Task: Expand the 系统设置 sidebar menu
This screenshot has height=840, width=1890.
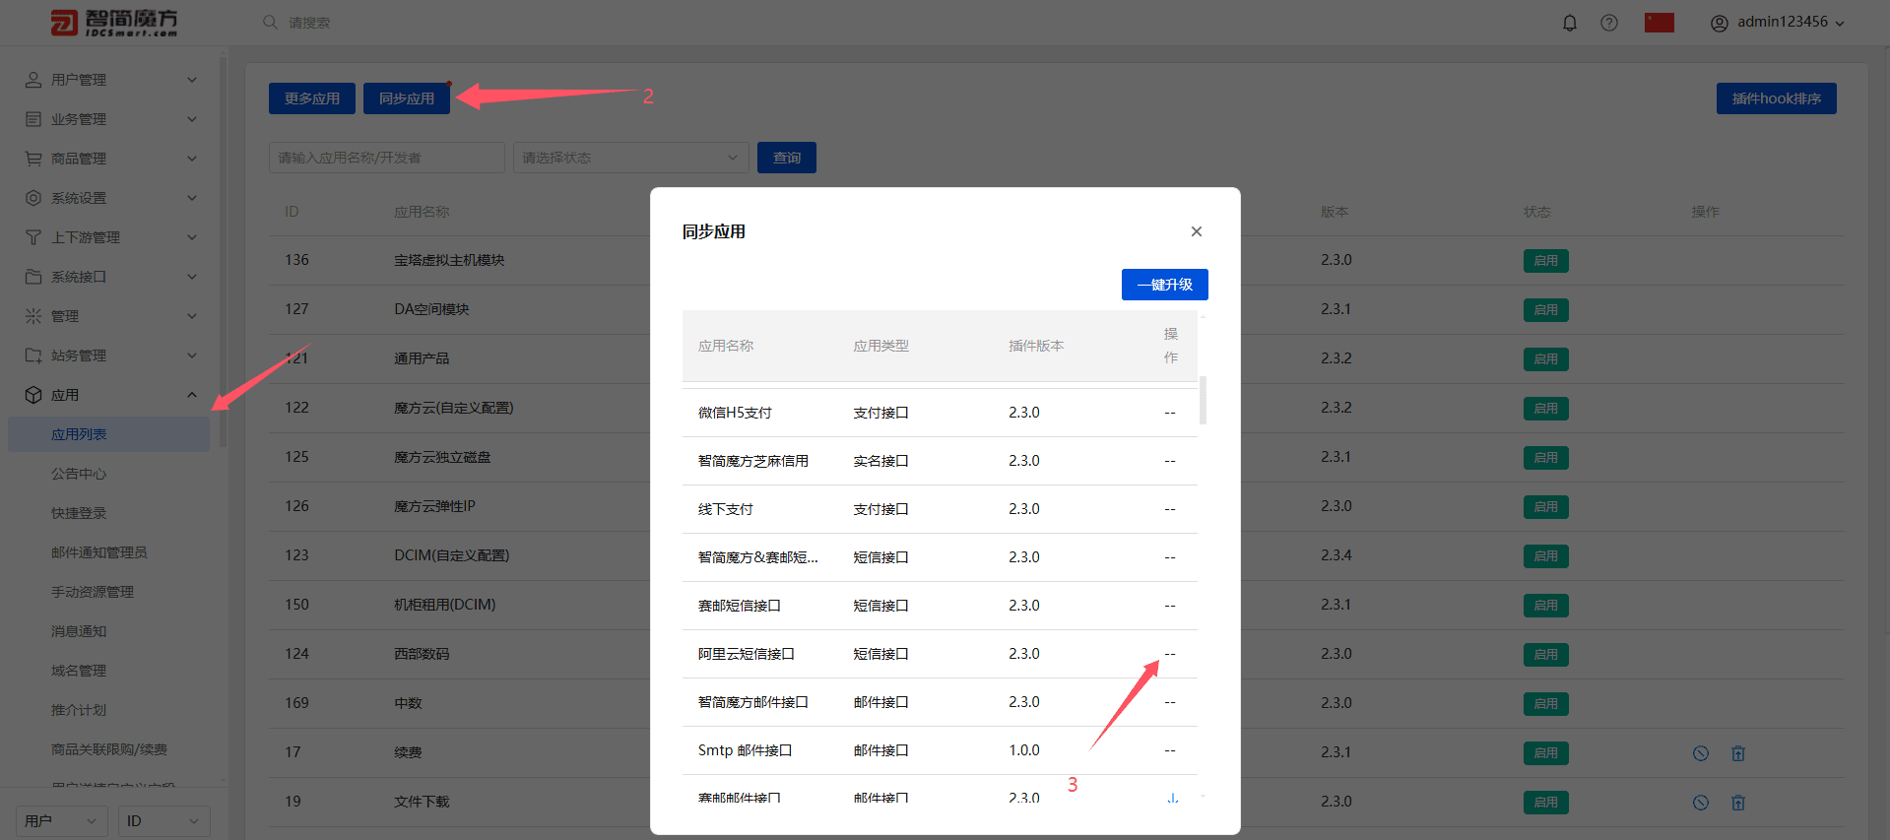Action: point(111,198)
